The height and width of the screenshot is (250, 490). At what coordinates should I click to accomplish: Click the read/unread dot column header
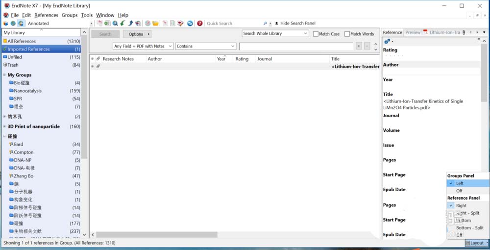pos(92,59)
